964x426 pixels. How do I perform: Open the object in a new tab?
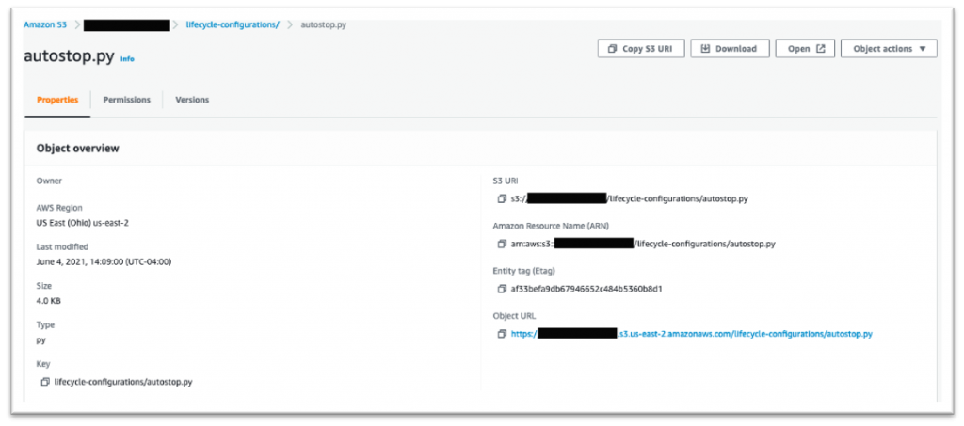[806, 49]
